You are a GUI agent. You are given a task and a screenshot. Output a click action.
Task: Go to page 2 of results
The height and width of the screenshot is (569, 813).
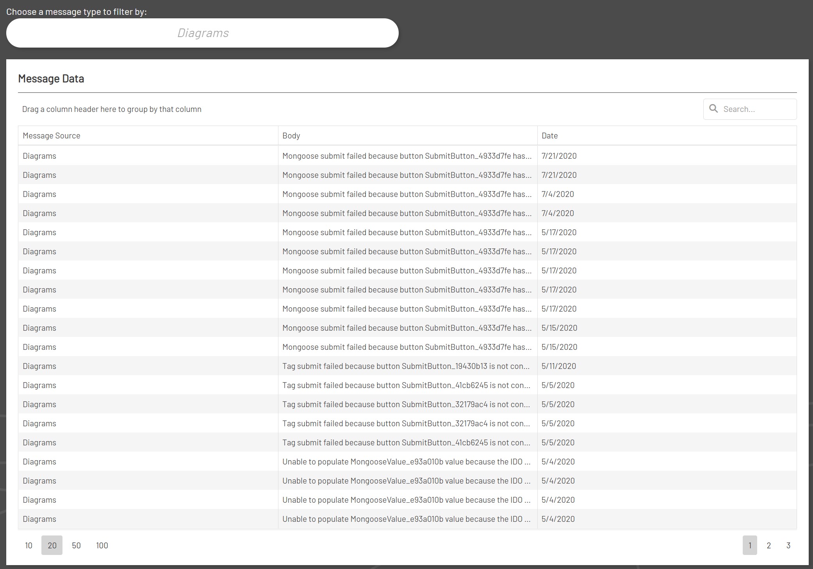[x=768, y=545]
